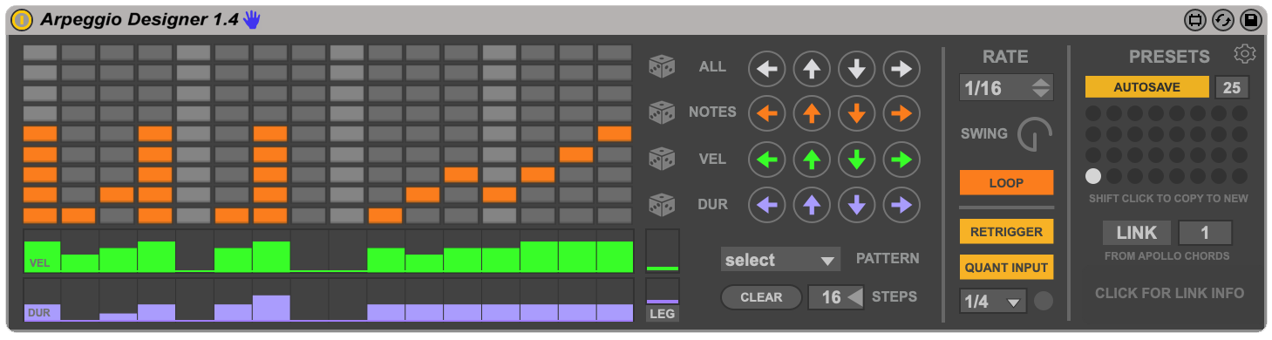This screenshot has width=1272, height=340.
Task: Shift velocity right with the green right arrow
Action: [901, 159]
